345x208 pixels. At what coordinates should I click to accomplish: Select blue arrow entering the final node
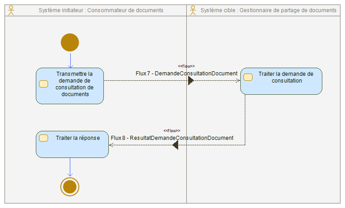70,167
